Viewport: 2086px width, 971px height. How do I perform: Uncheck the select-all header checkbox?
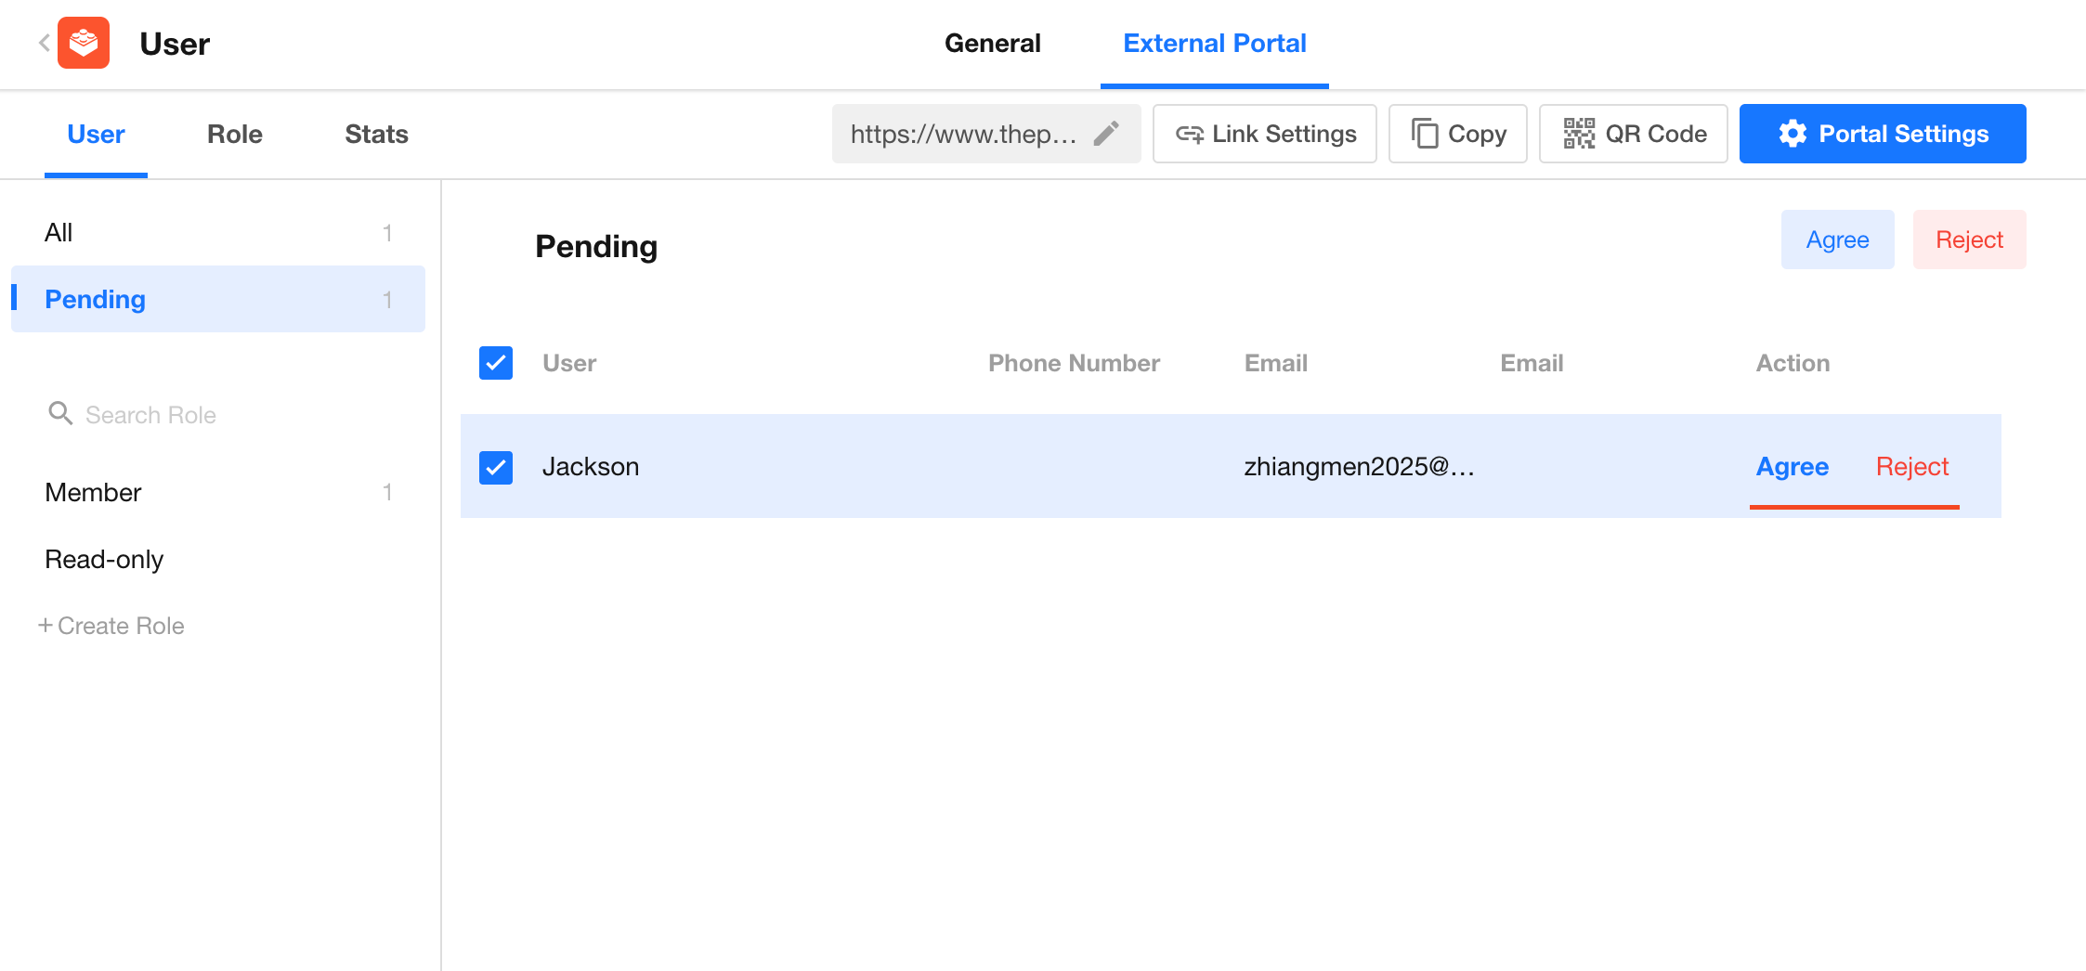(496, 363)
